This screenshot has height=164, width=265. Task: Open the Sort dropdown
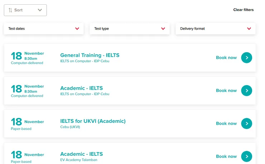25,10
